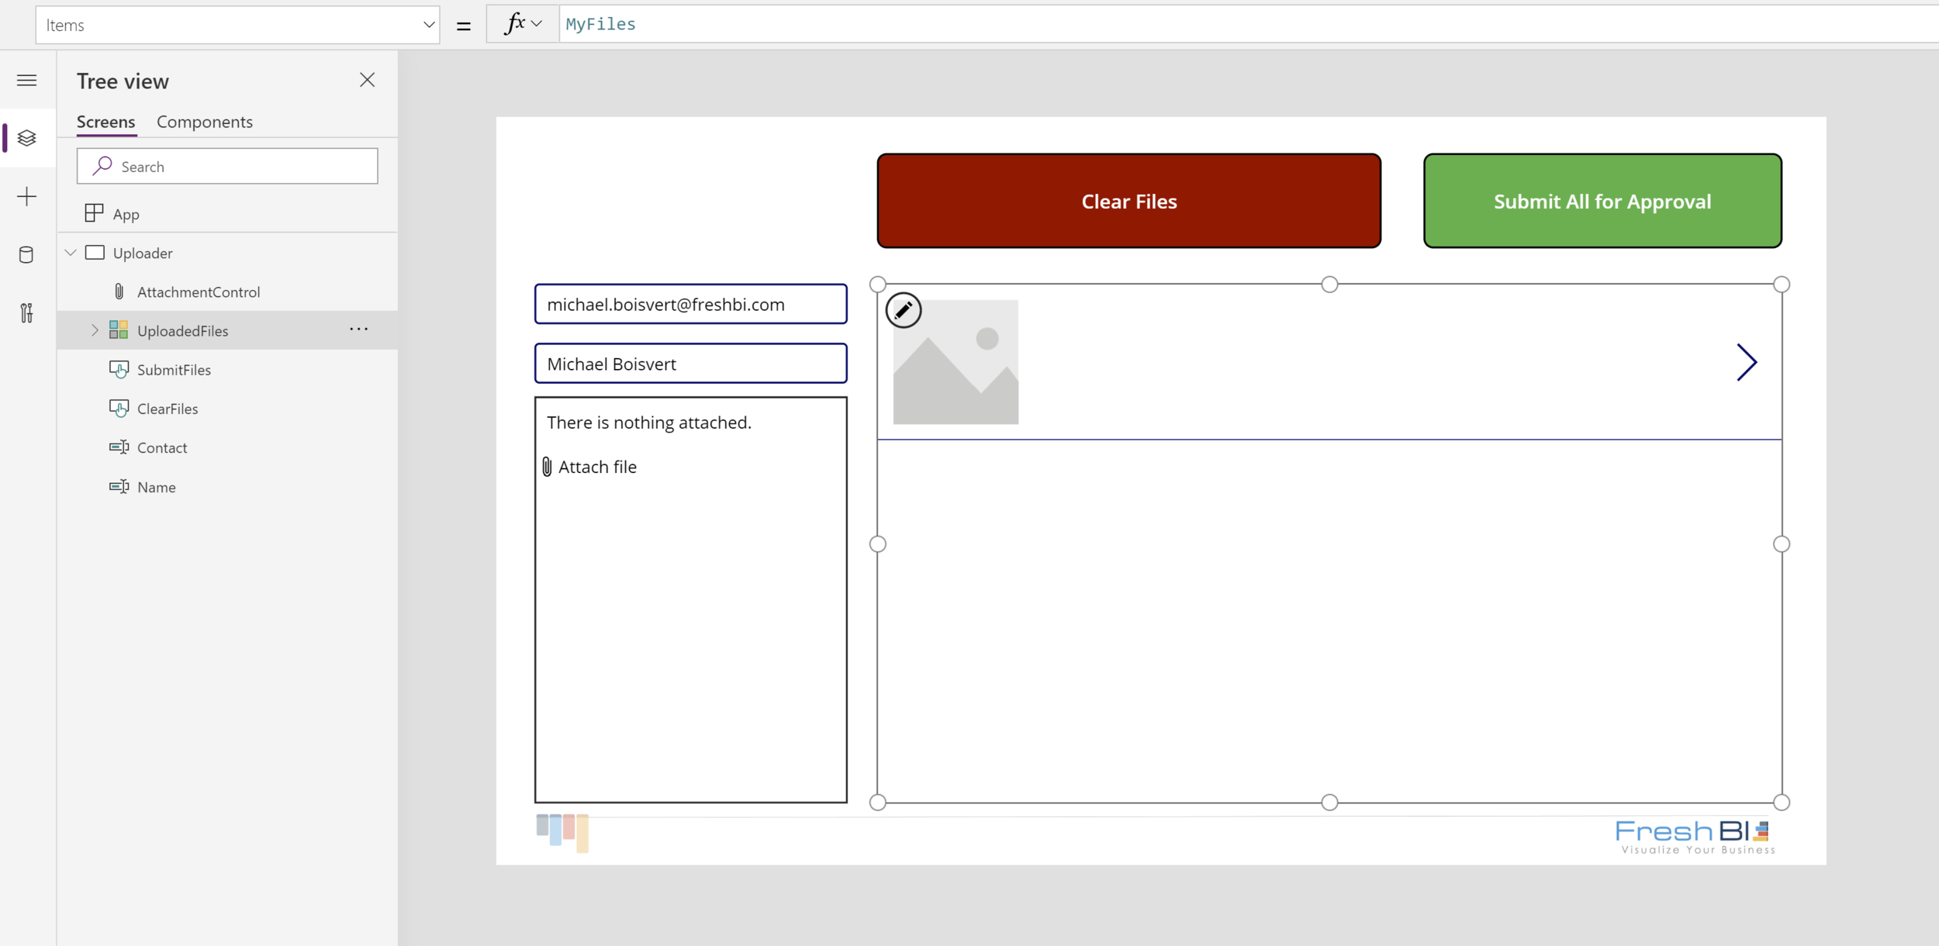Click the AttachmentControl tree item
Screen dimensions: 1939x946
(x=198, y=291)
